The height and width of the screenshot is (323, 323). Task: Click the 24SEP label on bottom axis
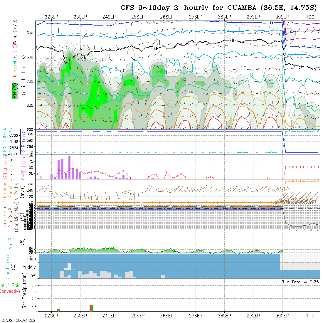click(x=109, y=316)
